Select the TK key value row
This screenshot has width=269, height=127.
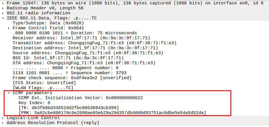point(68,108)
